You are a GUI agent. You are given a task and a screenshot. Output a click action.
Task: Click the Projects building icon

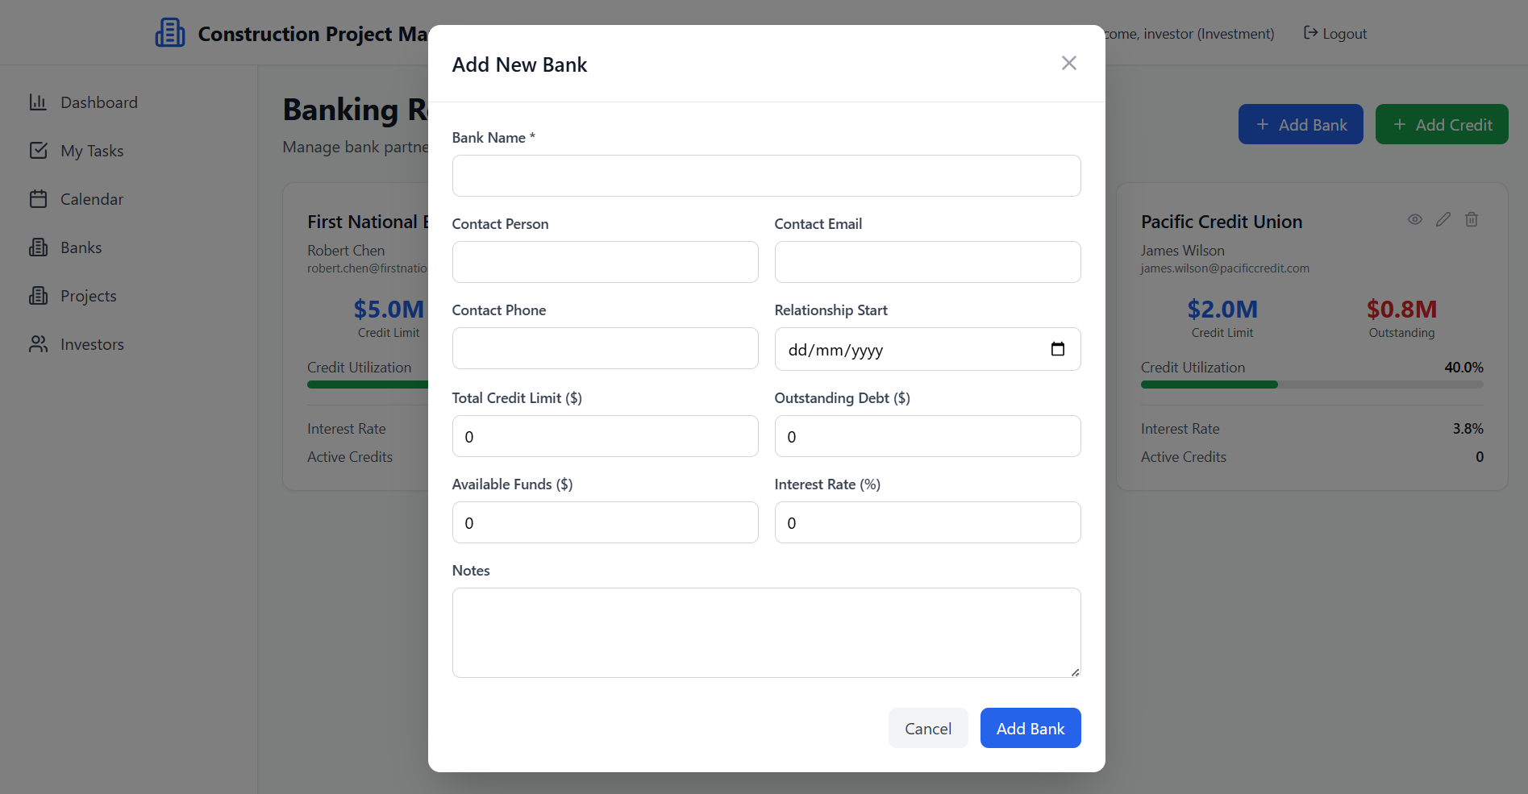tap(38, 296)
